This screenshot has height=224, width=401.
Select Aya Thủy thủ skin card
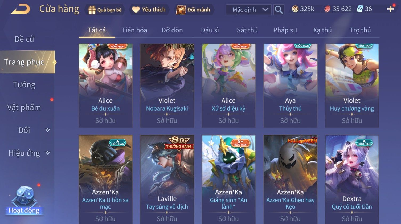(x=290, y=85)
